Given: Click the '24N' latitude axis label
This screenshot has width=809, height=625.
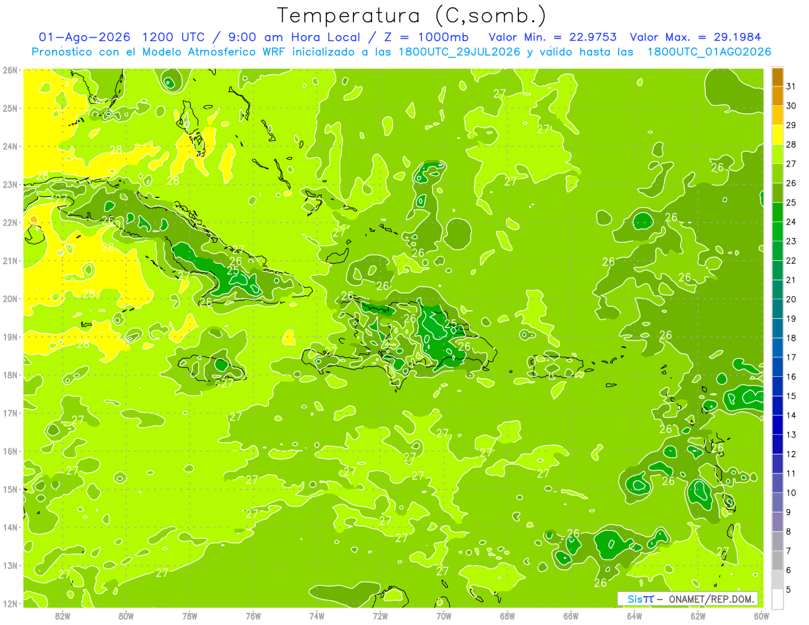Looking at the screenshot, I should click(x=10, y=146).
